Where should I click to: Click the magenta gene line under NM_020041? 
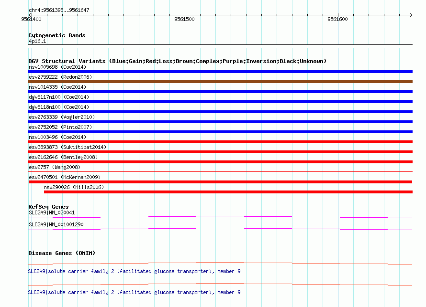(x=220, y=217)
